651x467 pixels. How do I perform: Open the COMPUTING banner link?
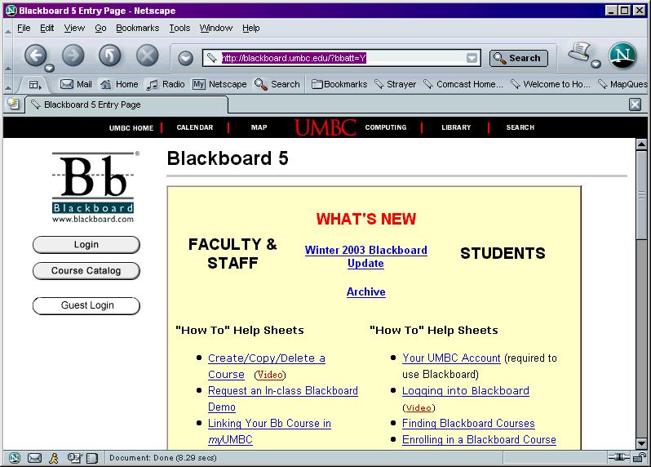pyautogui.click(x=386, y=127)
